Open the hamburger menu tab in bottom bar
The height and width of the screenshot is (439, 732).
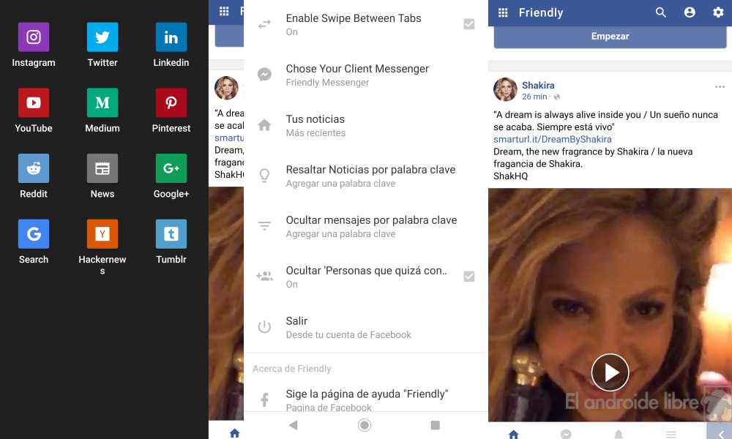coord(671,435)
